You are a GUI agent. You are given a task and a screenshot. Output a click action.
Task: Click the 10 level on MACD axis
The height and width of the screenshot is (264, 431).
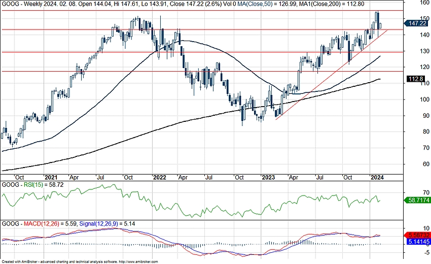(426, 228)
